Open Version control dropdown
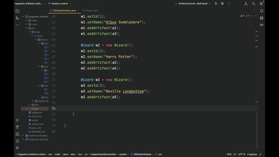This screenshot has height=157, width=279. coord(60,3)
